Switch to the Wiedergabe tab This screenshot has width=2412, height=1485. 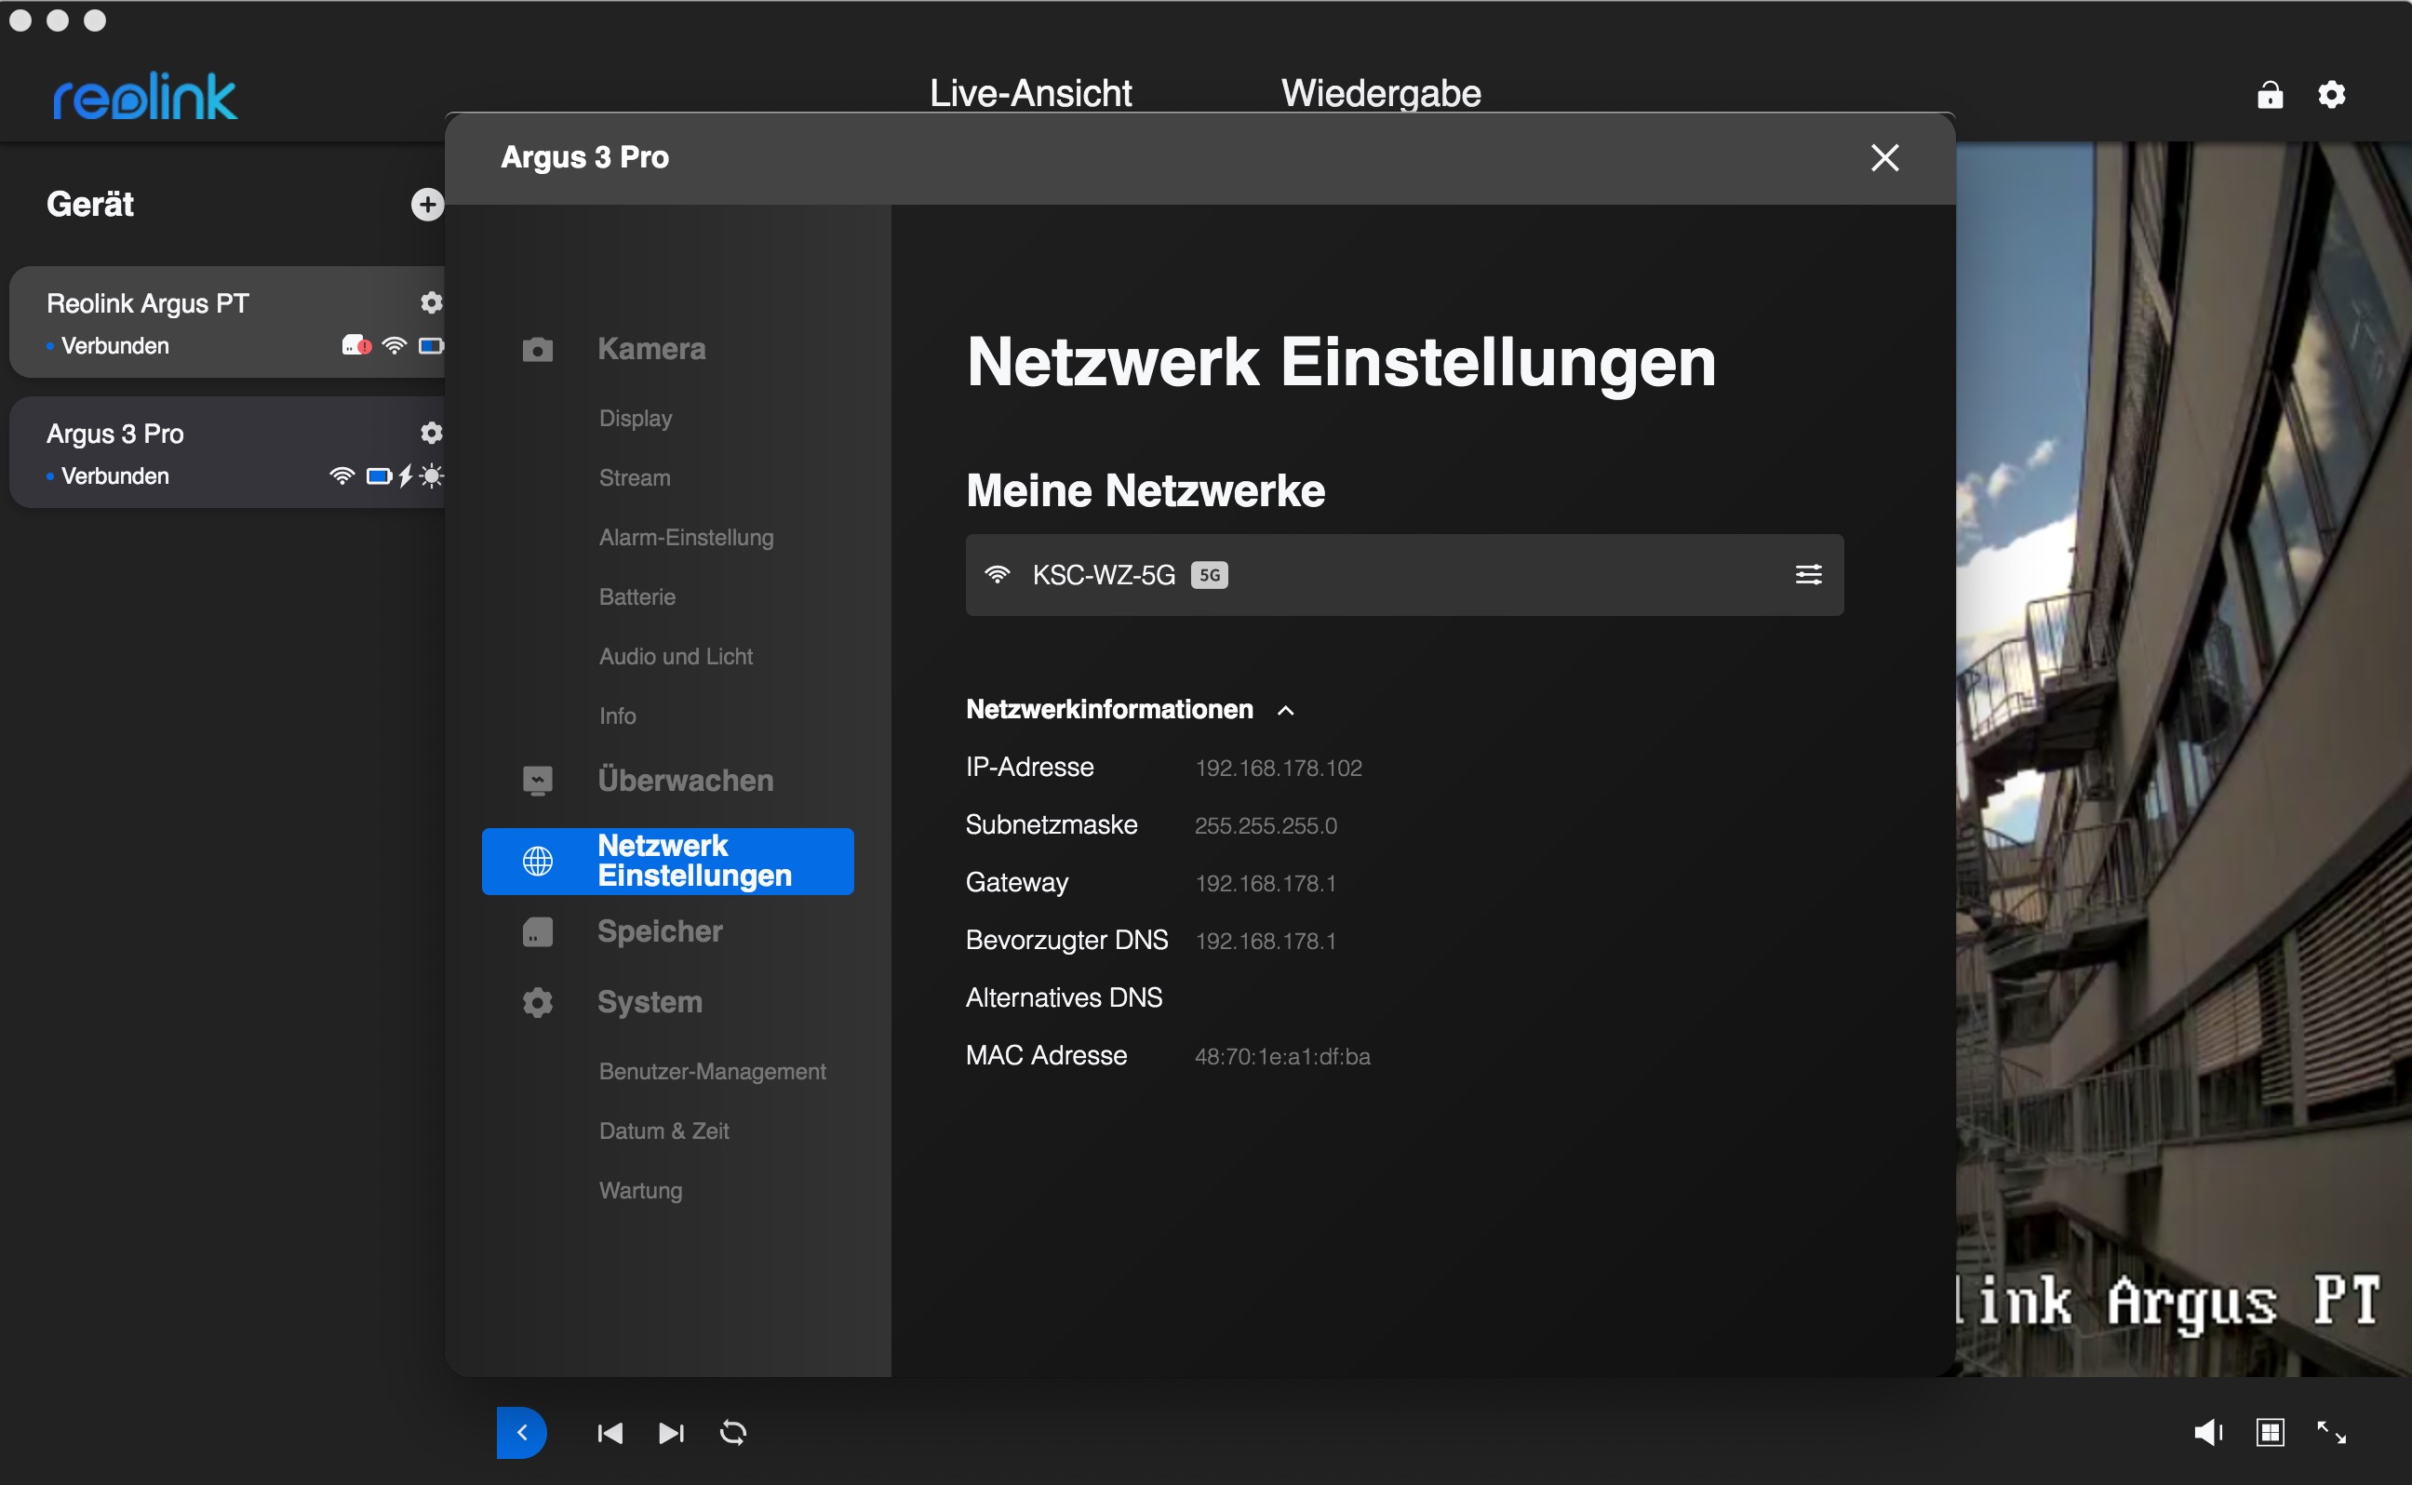1380,93
